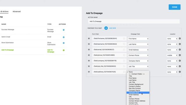
Task: Open the Last Name Onepage field dropdown
Action: 138,44
